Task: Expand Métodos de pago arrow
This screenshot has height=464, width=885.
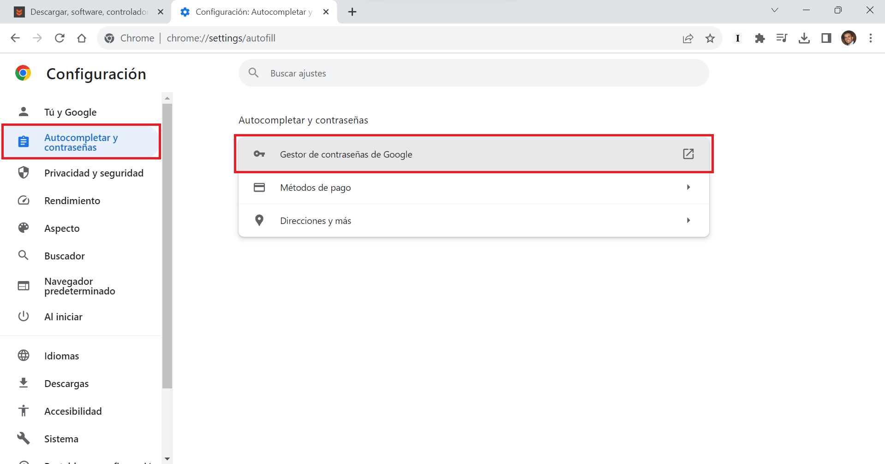Action: [688, 187]
